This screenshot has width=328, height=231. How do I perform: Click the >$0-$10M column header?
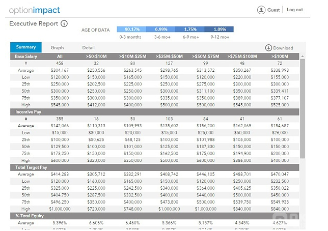tap(95, 56)
